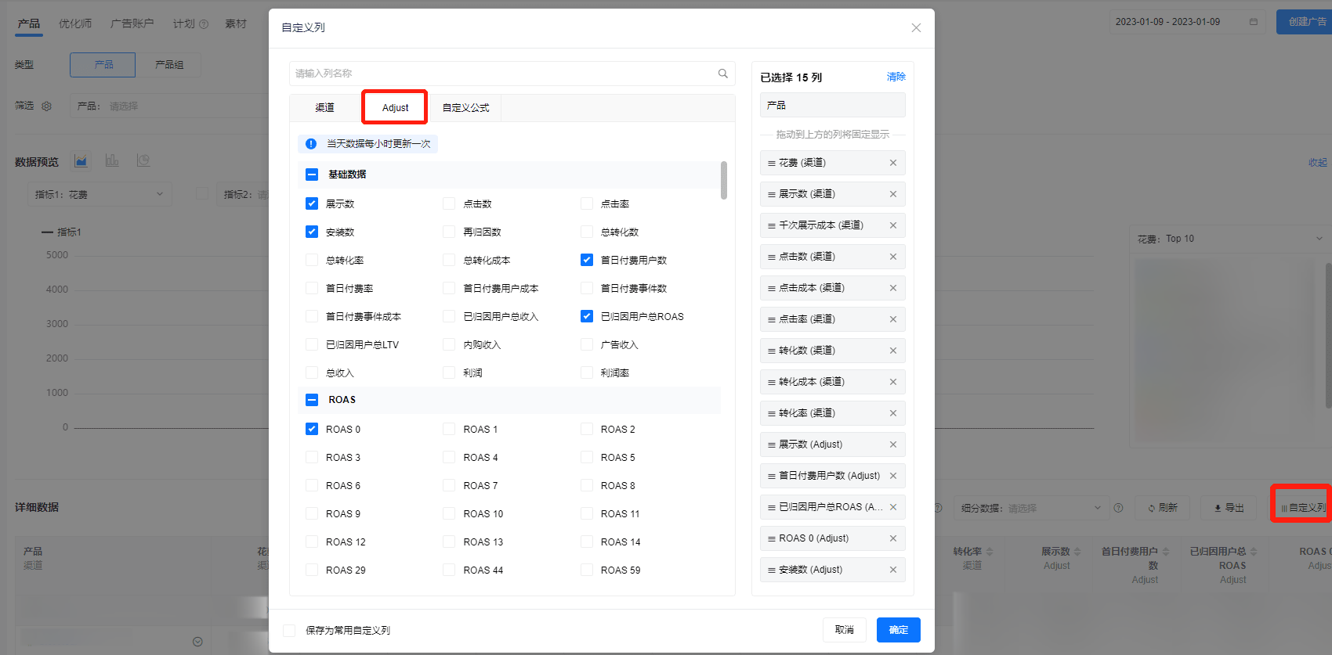The image size is (1332, 655).
Task: Open filter settings gear icon
Action: coord(46,106)
